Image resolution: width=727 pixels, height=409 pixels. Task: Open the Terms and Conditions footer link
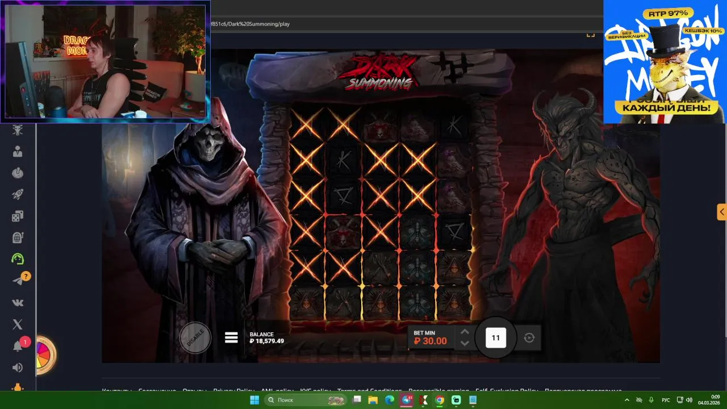click(x=369, y=391)
